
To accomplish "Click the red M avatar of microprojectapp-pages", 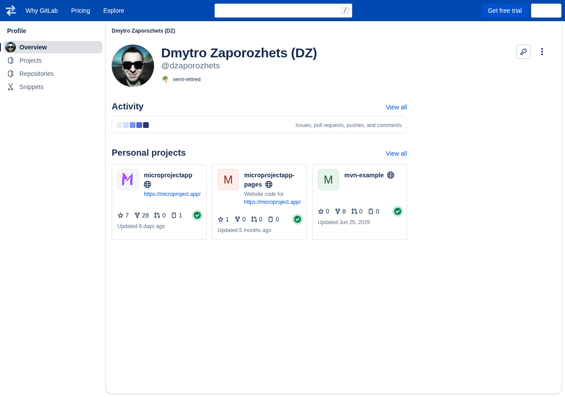I will tap(228, 180).
